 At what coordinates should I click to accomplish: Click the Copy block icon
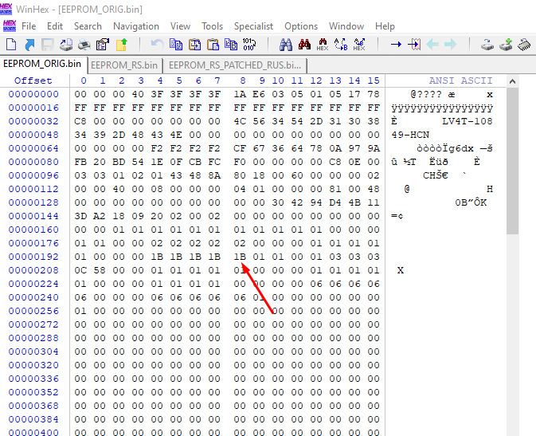[x=176, y=45]
